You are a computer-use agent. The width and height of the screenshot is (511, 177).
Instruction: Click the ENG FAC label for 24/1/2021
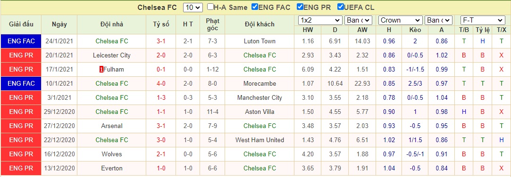(x=21, y=41)
